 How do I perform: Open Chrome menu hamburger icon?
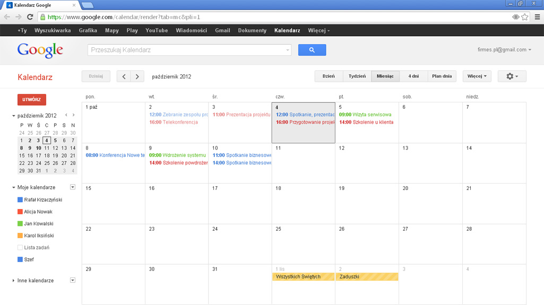[538, 16]
